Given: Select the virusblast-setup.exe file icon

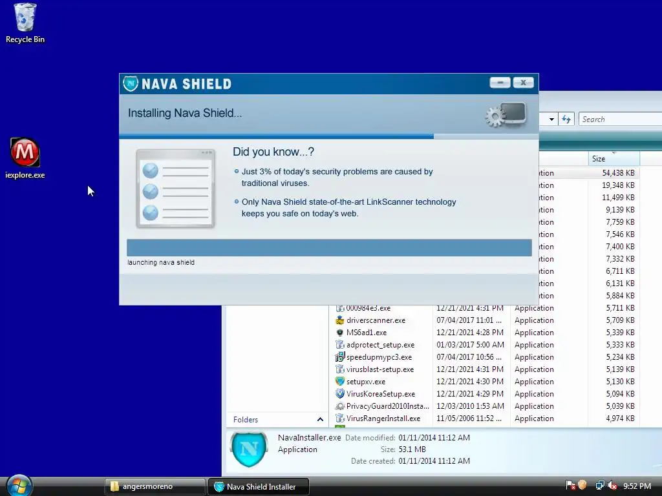Looking at the screenshot, I should point(340,369).
